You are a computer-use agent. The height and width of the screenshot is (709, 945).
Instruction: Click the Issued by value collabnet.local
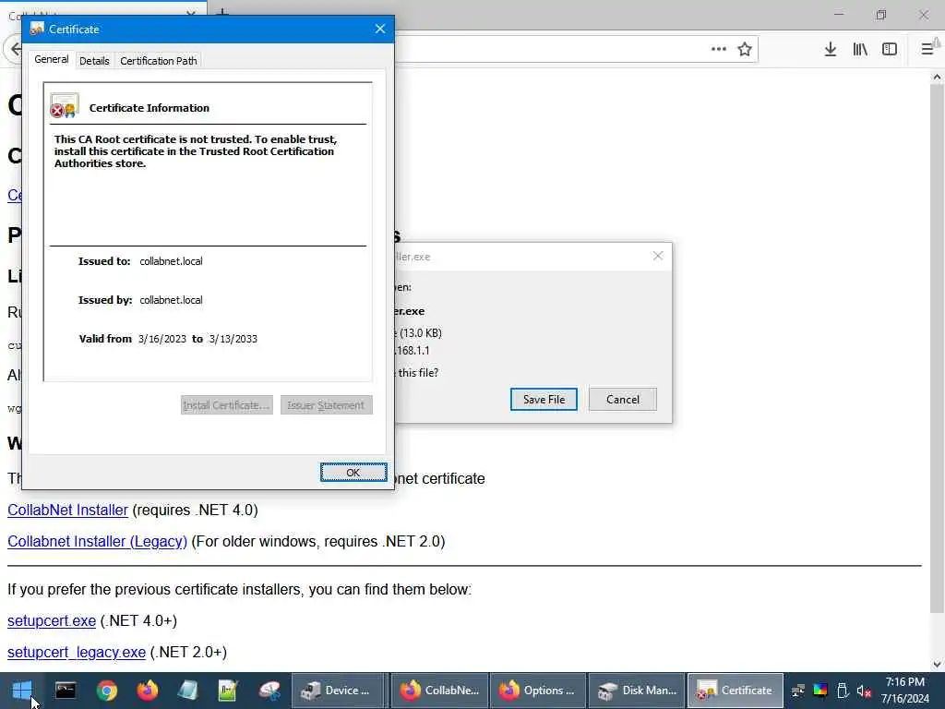point(171,300)
